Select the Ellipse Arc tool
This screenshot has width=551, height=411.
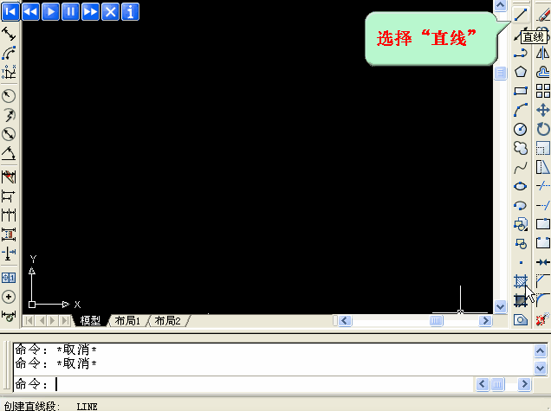click(521, 205)
